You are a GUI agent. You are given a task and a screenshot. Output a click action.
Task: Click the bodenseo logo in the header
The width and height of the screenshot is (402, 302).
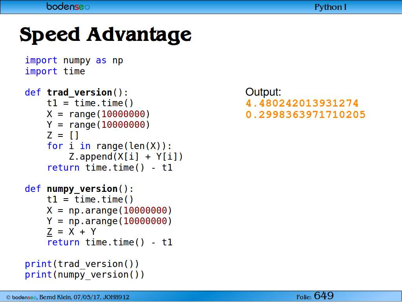[68, 6]
